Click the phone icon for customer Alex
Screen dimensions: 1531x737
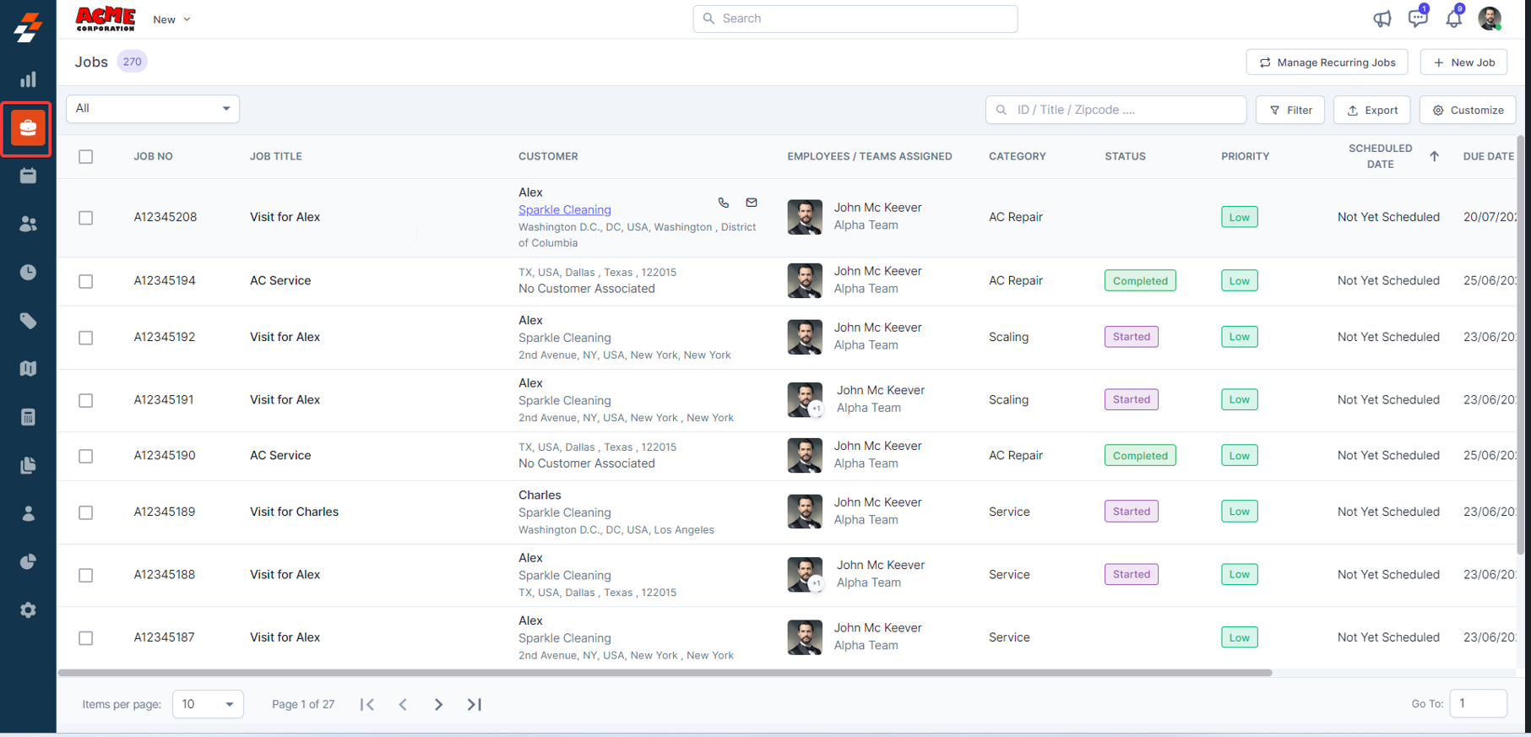click(x=724, y=203)
